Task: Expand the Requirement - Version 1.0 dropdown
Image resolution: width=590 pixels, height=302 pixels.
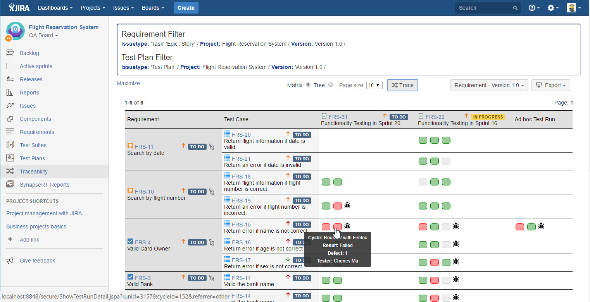Action: pyautogui.click(x=489, y=85)
